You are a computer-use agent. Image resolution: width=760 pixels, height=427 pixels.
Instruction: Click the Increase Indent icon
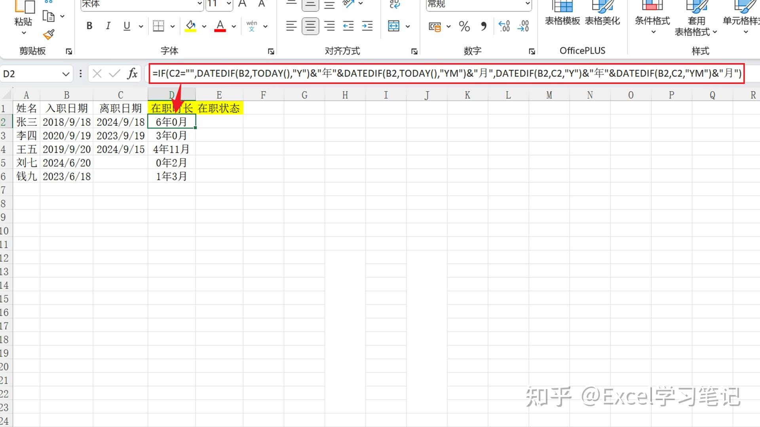367,26
